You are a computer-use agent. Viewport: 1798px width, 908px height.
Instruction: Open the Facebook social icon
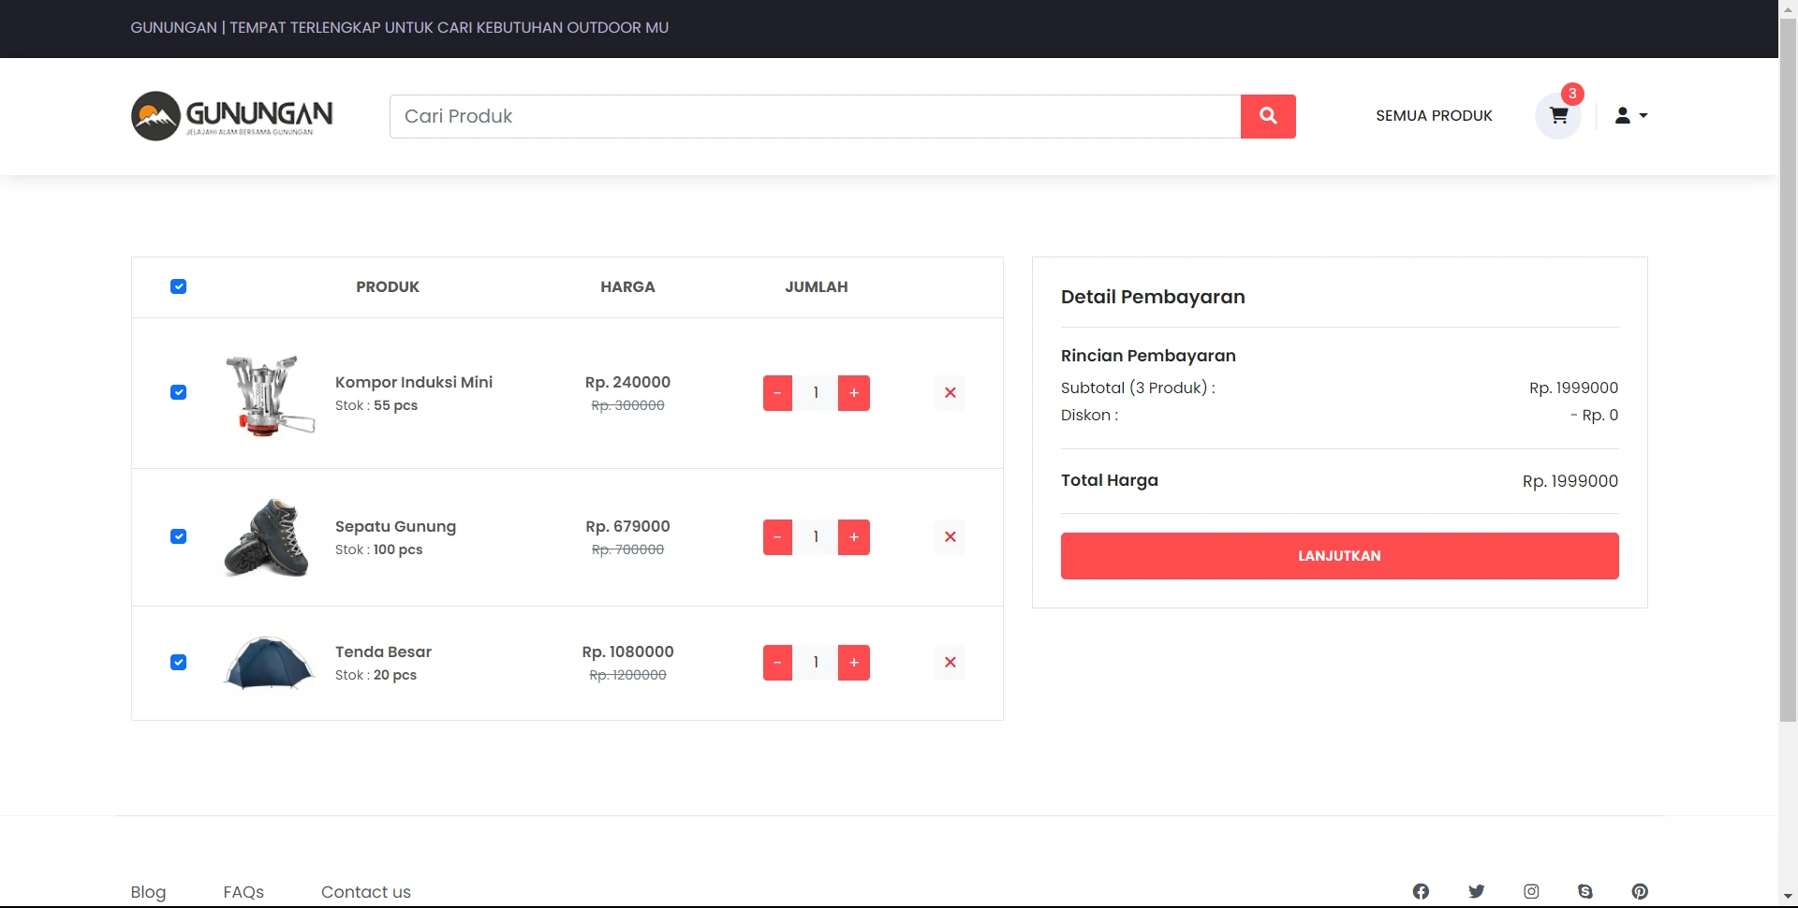[x=1421, y=891]
